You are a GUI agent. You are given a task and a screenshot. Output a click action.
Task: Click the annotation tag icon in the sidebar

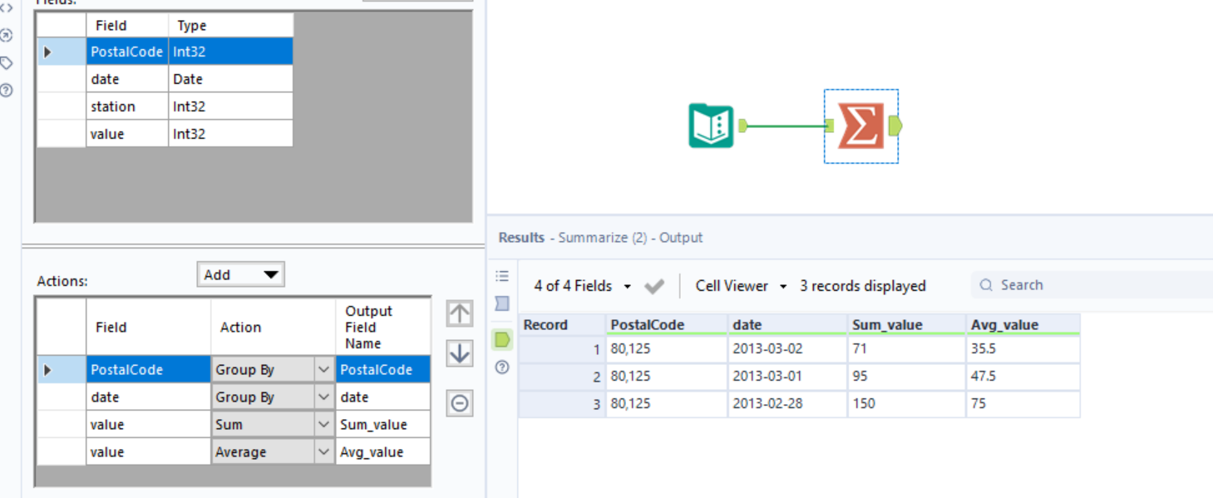7,62
